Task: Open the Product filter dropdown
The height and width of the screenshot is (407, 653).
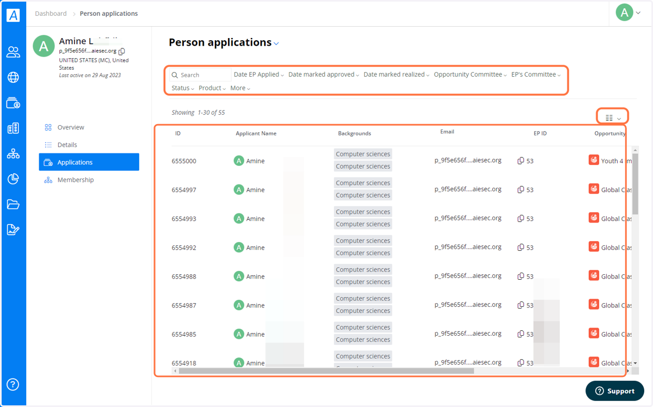Action: coord(212,88)
